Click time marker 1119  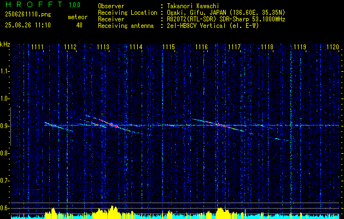coord(300,47)
